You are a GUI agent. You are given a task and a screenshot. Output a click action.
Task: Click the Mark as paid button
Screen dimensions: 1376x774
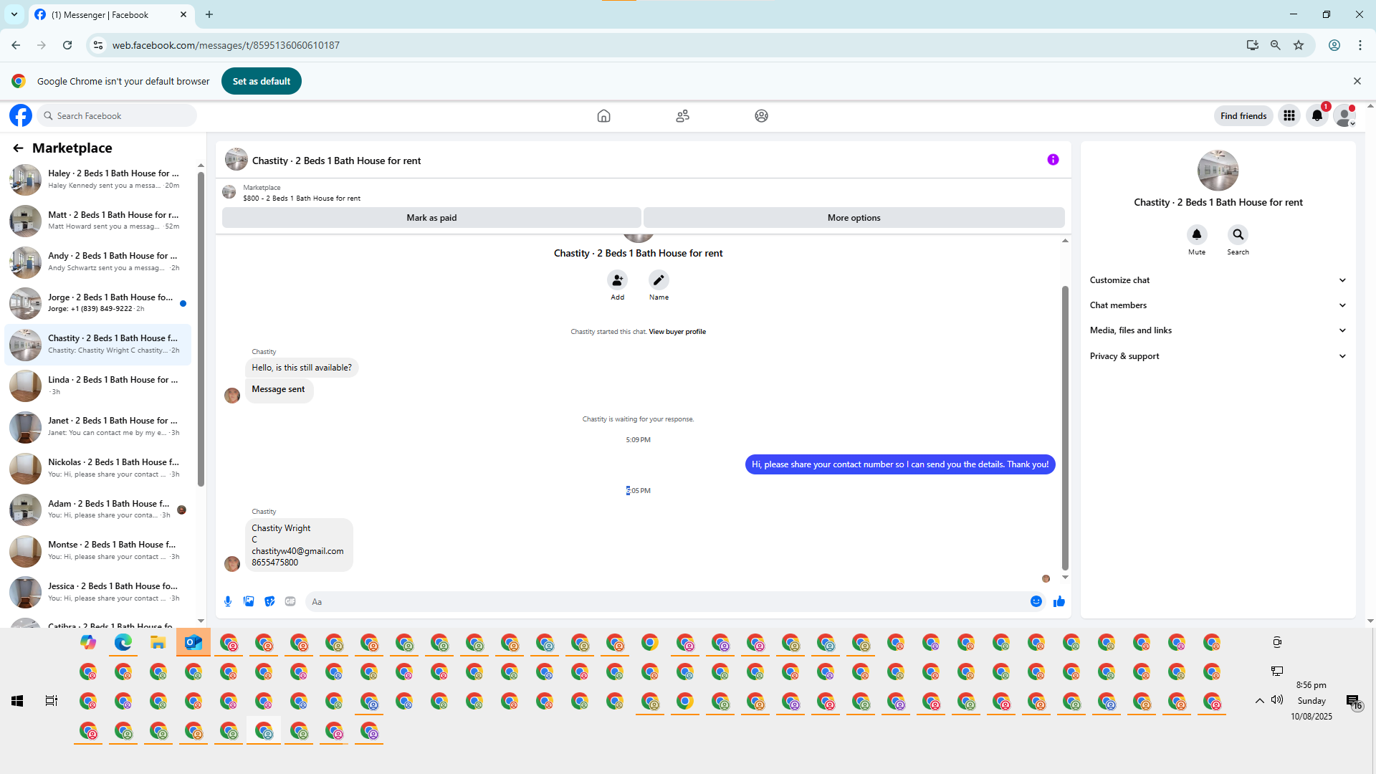(431, 218)
